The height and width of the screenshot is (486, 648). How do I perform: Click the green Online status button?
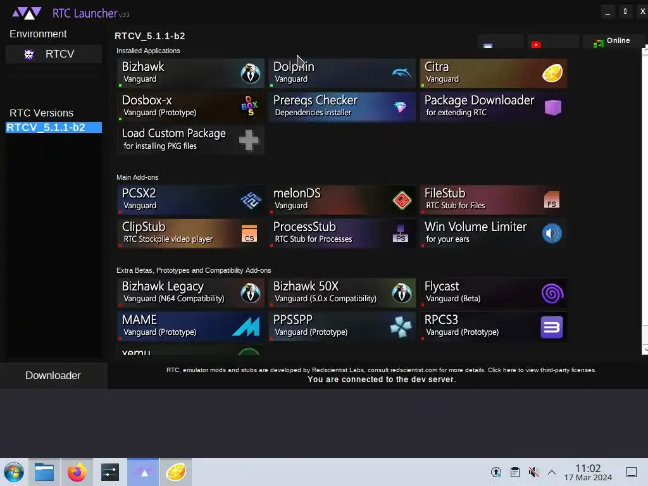click(613, 41)
